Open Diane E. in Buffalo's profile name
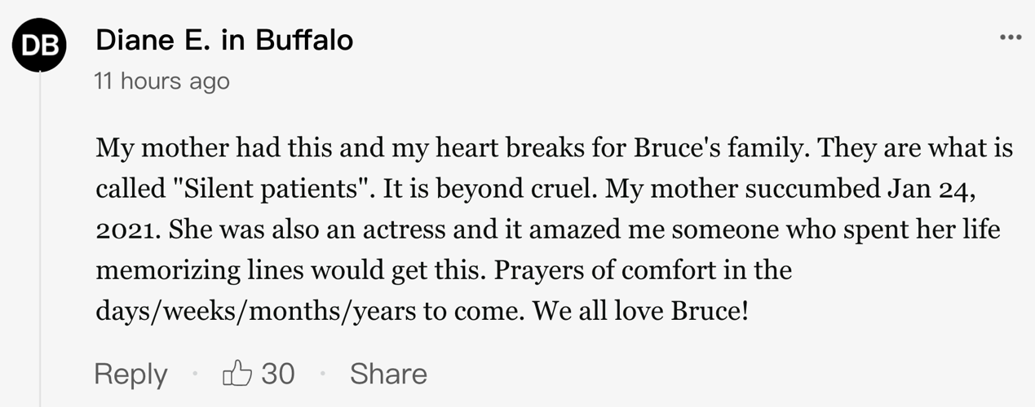The image size is (1035, 407). 224,40
